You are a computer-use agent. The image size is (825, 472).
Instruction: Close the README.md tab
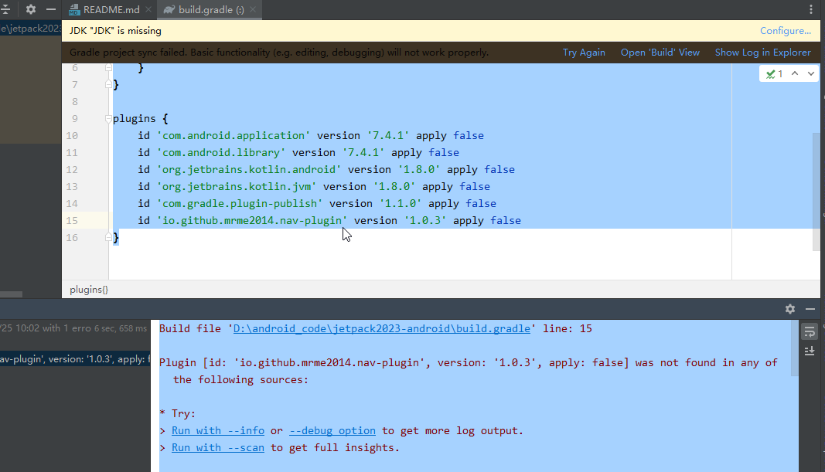148,9
